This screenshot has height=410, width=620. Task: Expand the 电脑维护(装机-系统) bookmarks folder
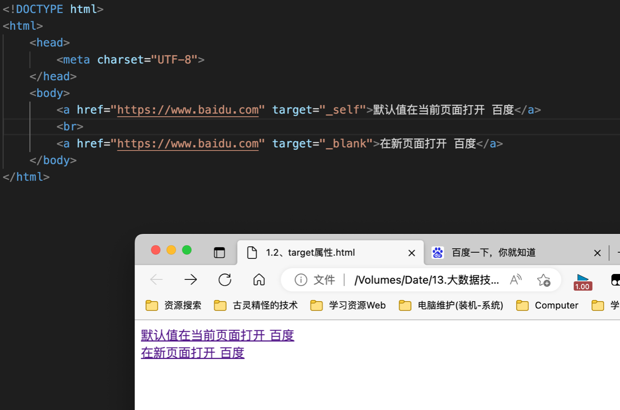(451, 305)
